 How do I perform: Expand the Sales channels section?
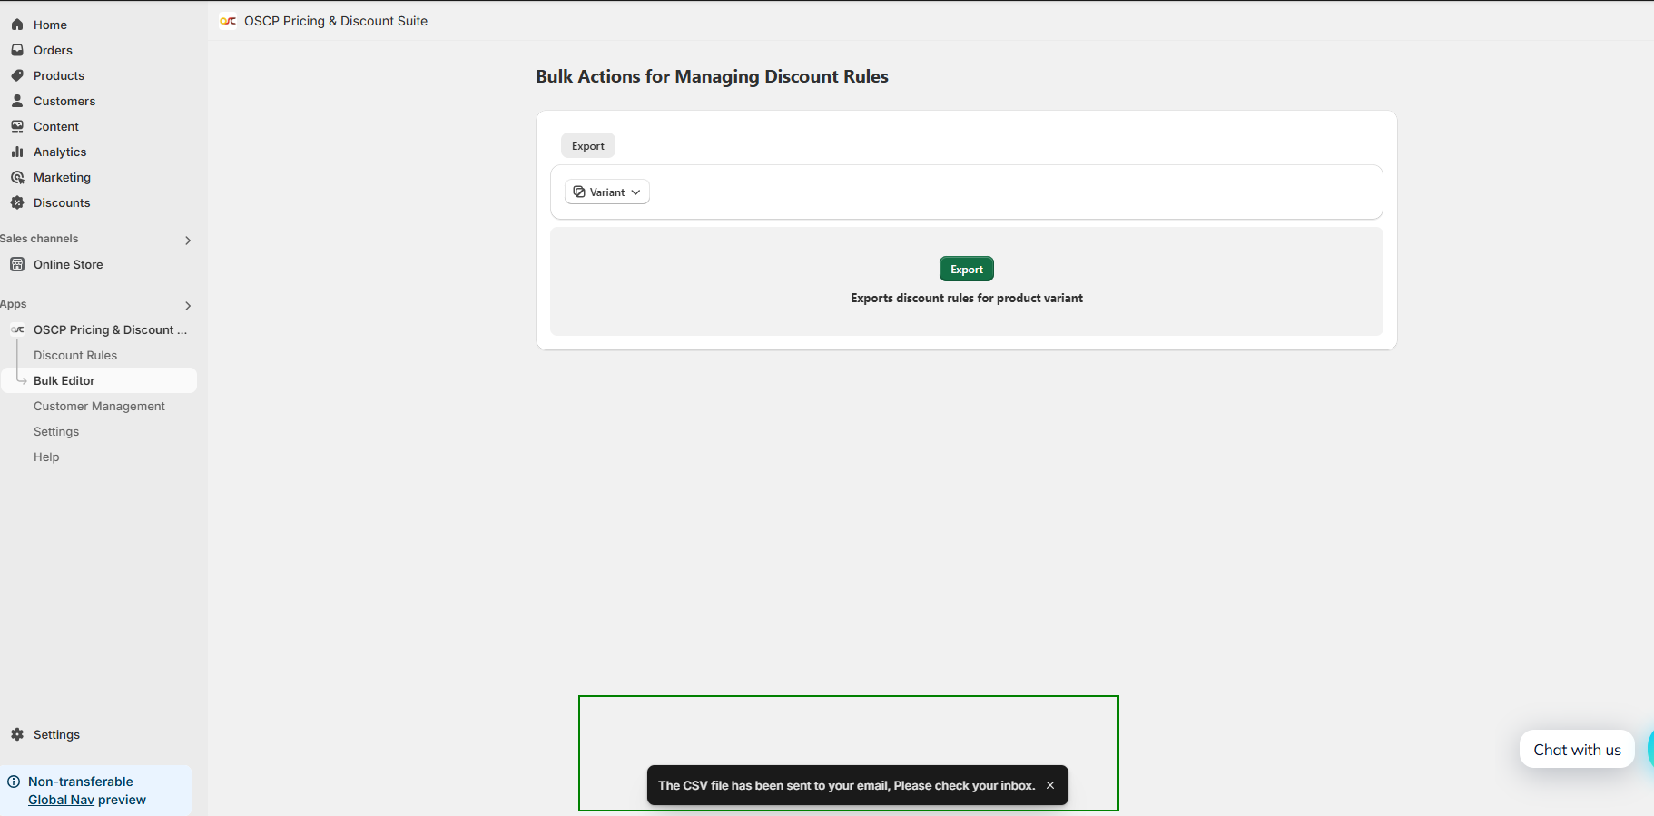click(x=188, y=241)
